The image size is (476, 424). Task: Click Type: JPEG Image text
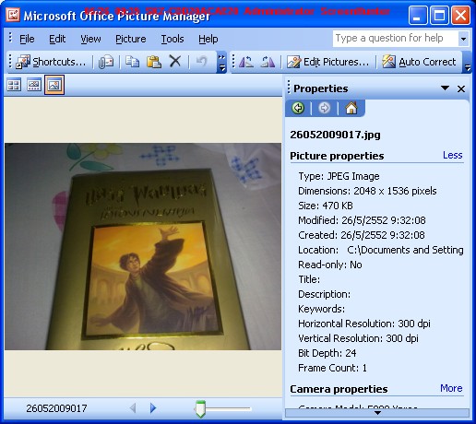[339, 176]
